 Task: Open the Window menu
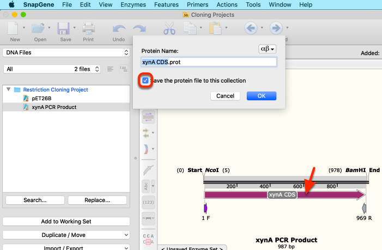[280, 4]
